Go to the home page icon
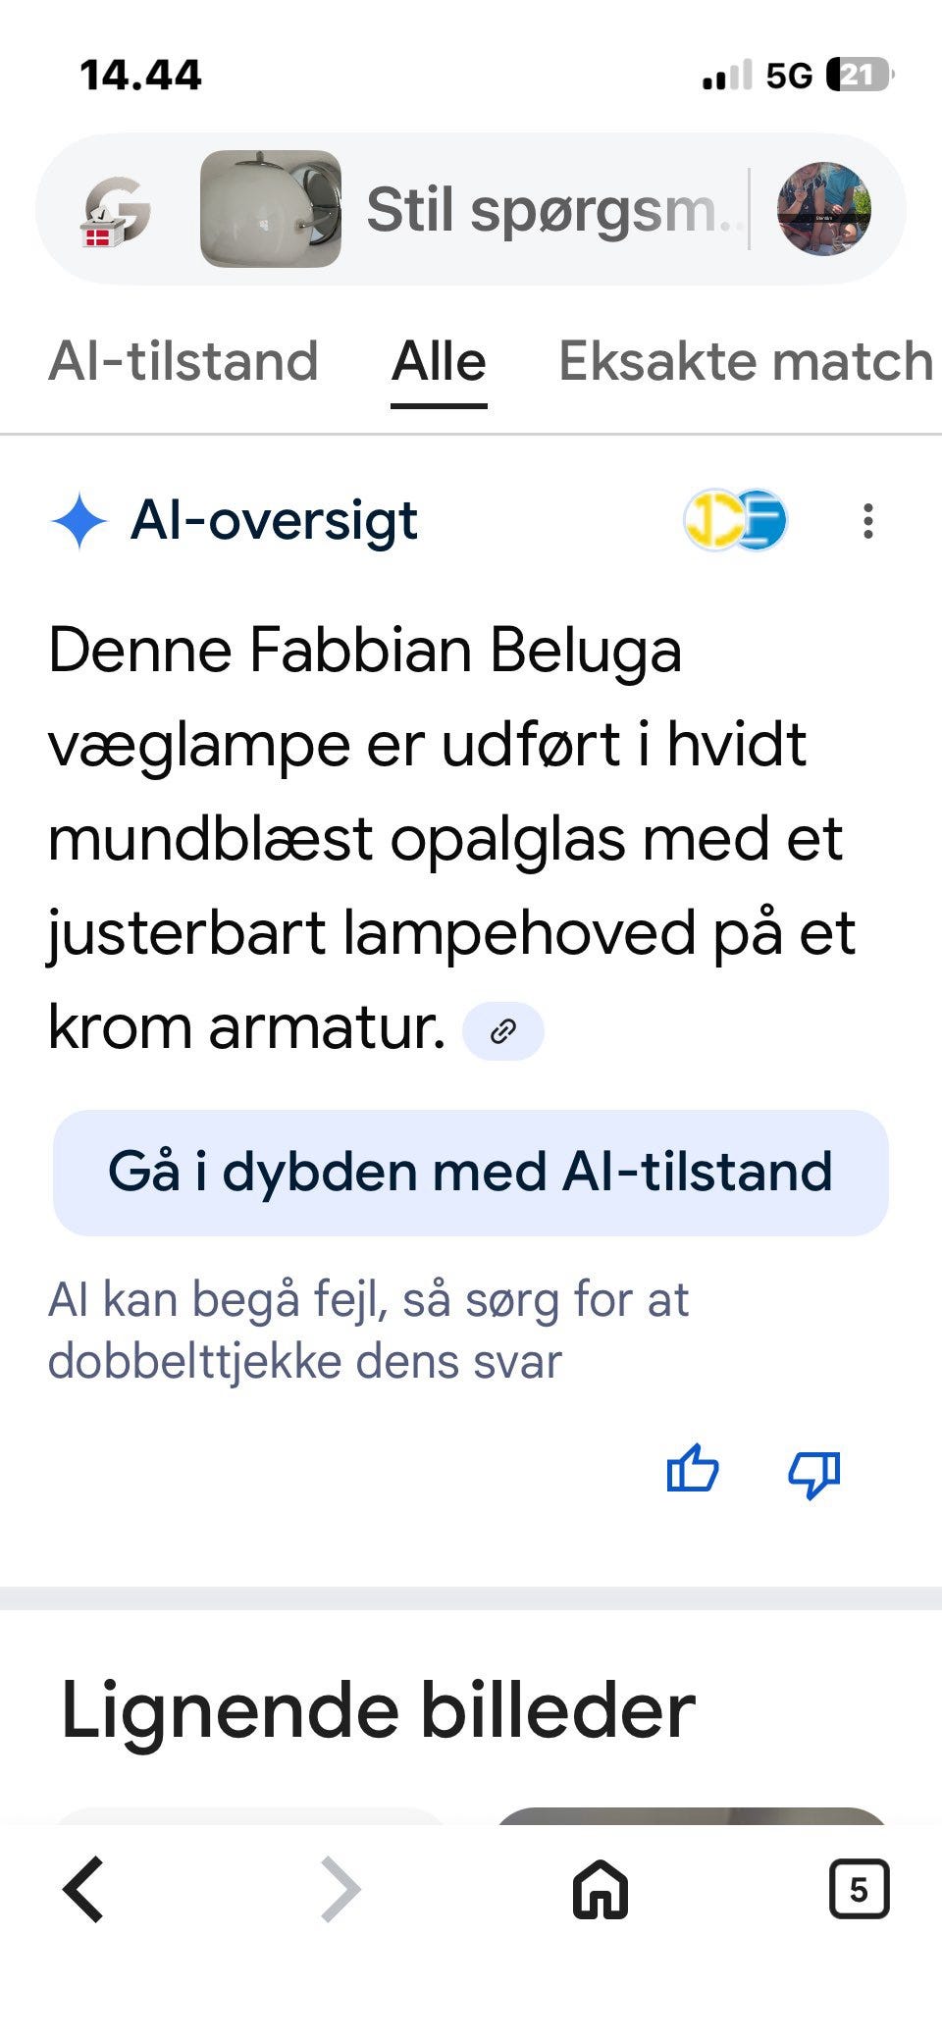Screen dimensions: 942x2040 click(601, 1889)
